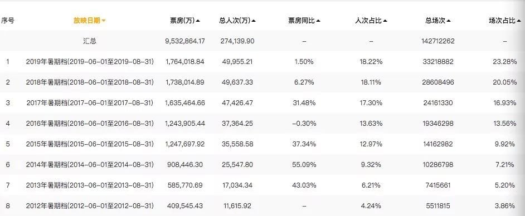Click total box office 9,532,864.17 cell
Image resolution: width=525 pixels, height=216 pixels.
(x=185, y=41)
